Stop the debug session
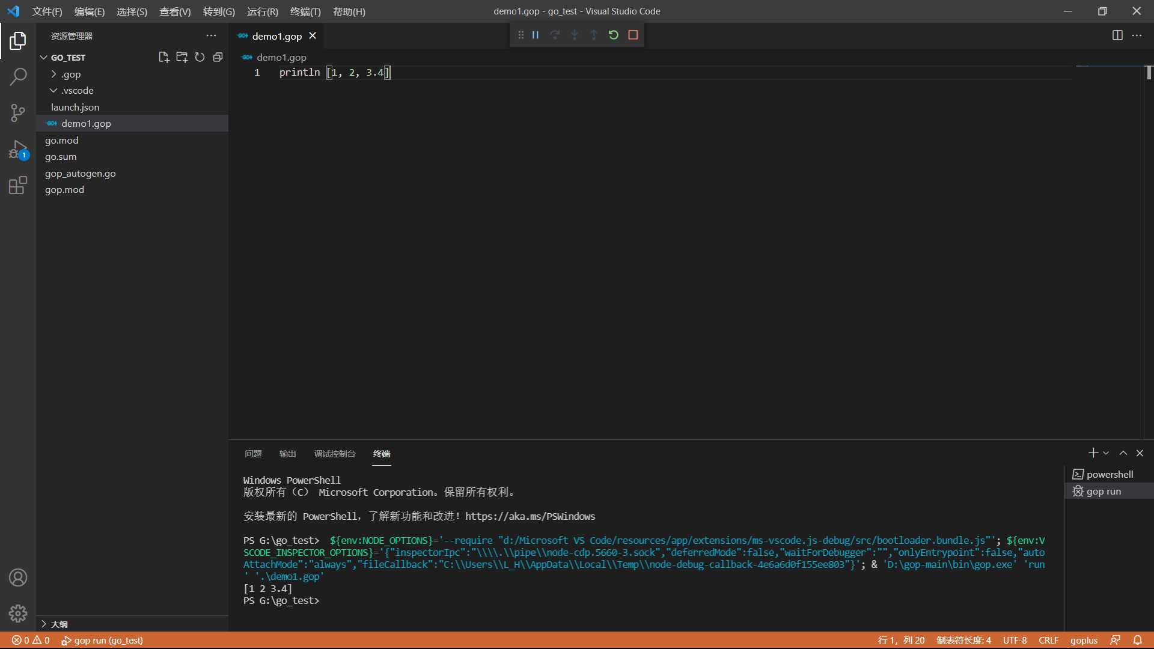 coord(633,35)
